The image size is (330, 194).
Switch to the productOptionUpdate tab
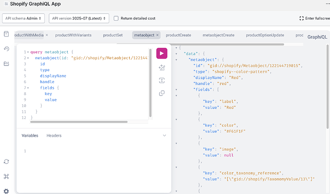point(265,35)
